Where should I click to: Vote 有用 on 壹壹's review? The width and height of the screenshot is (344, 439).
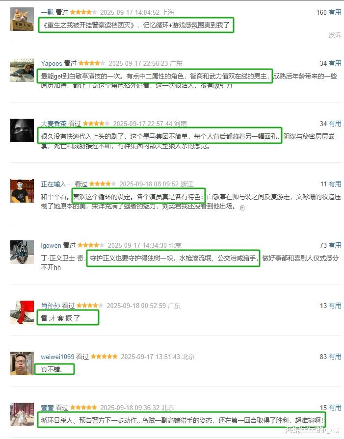[335, 408]
